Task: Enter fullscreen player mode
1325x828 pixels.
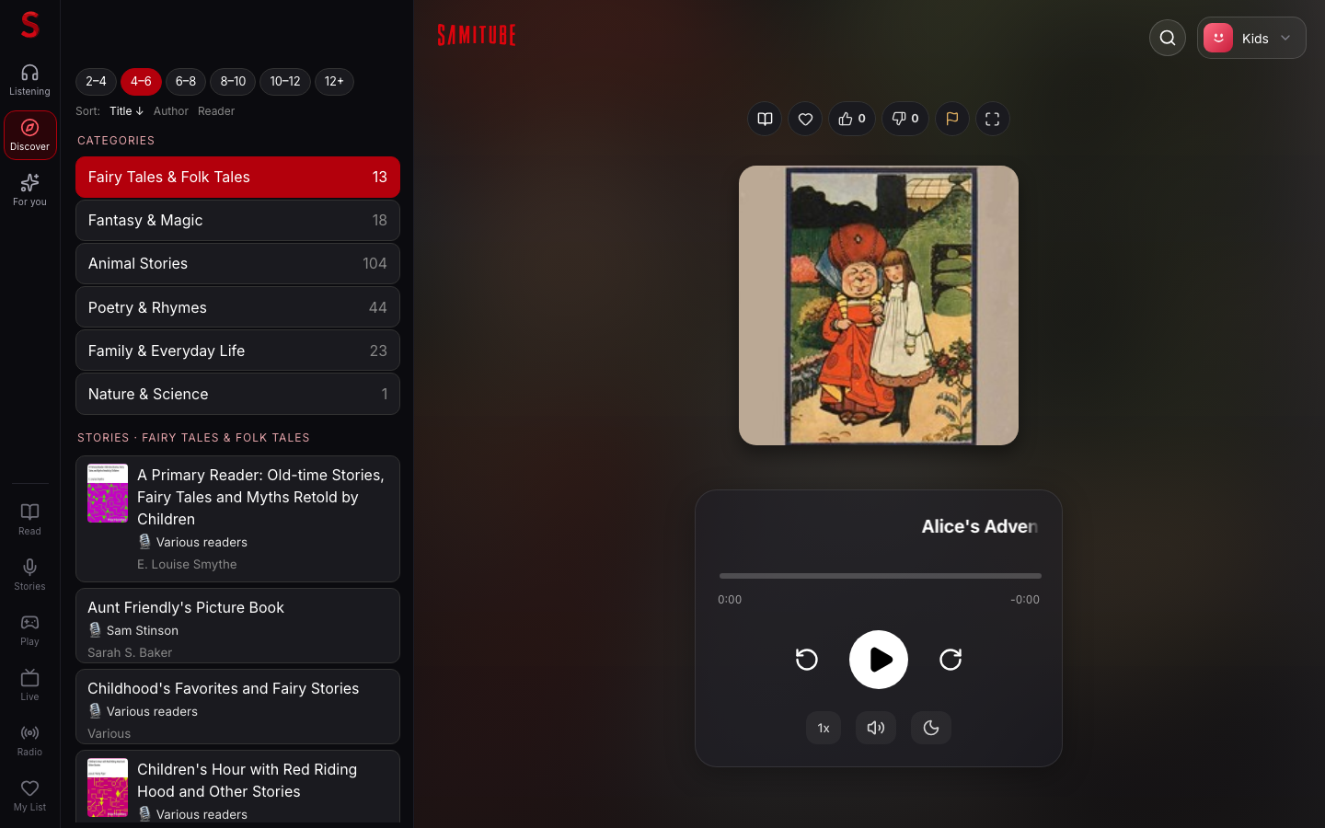Action: [993, 119]
